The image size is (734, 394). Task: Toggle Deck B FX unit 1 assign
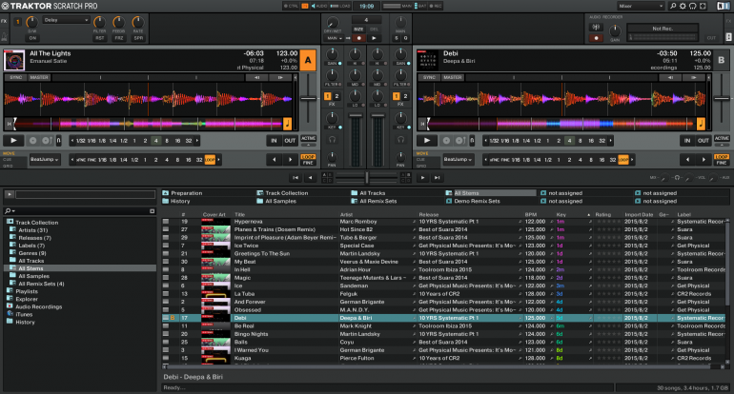(396, 96)
